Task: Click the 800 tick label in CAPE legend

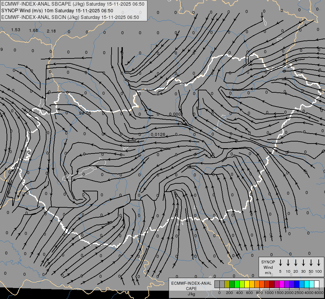Action: [x=259, y=293]
